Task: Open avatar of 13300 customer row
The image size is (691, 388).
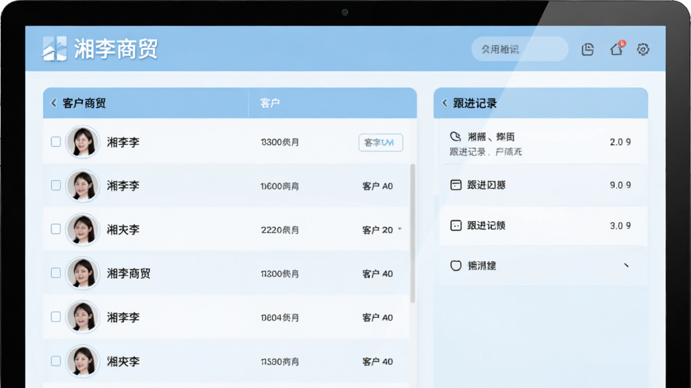Action: click(x=82, y=141)
